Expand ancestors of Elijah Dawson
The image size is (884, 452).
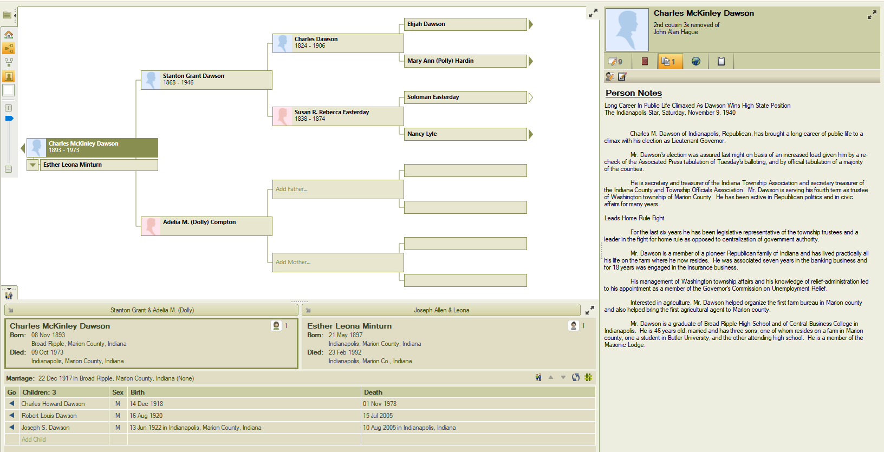pyautogui.click(x=531, y=24)
